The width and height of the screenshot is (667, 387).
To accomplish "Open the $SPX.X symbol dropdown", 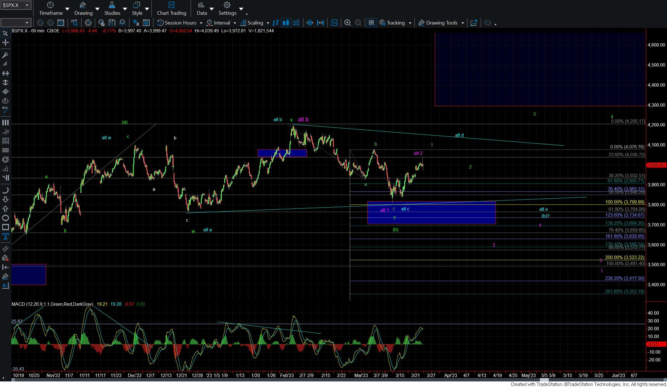I will click(27, 5).
